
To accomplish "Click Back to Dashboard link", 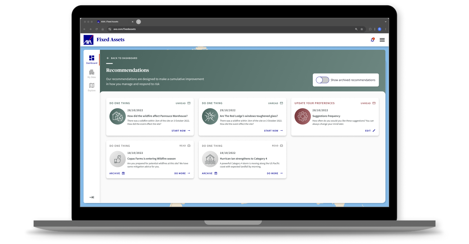I will 122,58.
